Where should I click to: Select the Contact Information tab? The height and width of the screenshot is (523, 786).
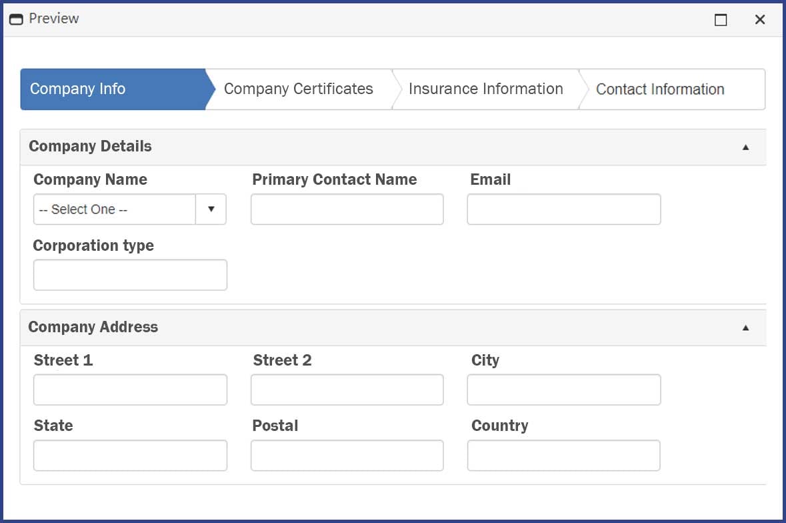(x=659, y=89)
